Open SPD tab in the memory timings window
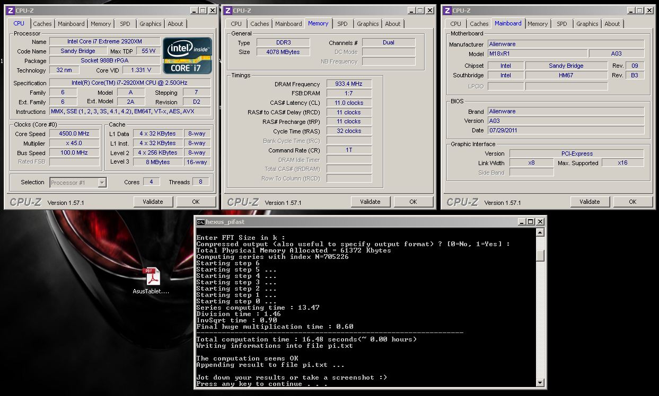 coord(342,24)
